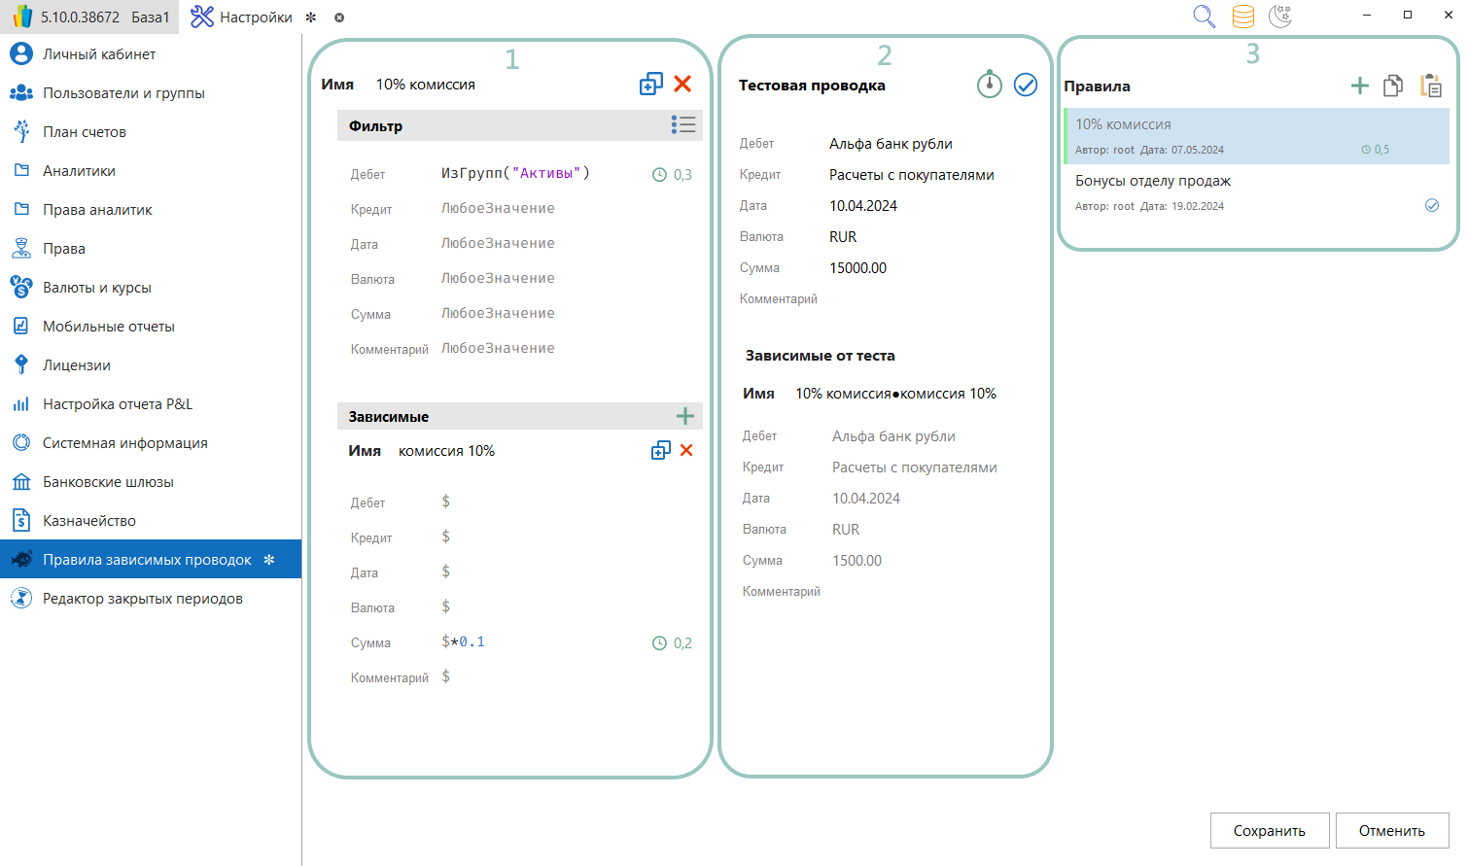Click the stopwatch icon in Тестовая проводка
Viewport: 1468px width, 866px height.
click(989, 85)
